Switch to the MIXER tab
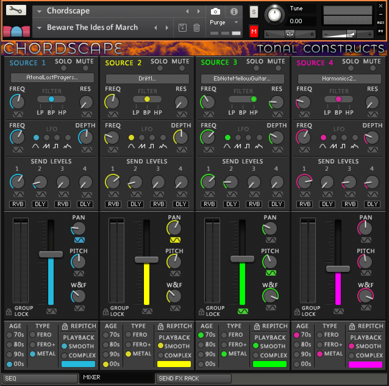Image resolution: width=389 pixels, height=386 pixels. tap(117, 377)
